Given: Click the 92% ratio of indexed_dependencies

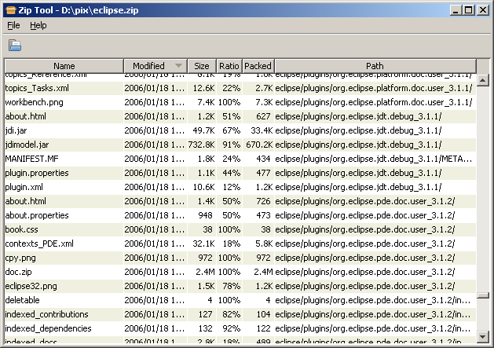Looking at the screenshot, I should 231,328.
